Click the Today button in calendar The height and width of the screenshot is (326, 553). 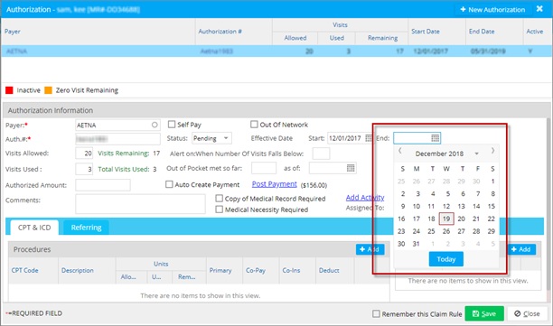(446, 259)
